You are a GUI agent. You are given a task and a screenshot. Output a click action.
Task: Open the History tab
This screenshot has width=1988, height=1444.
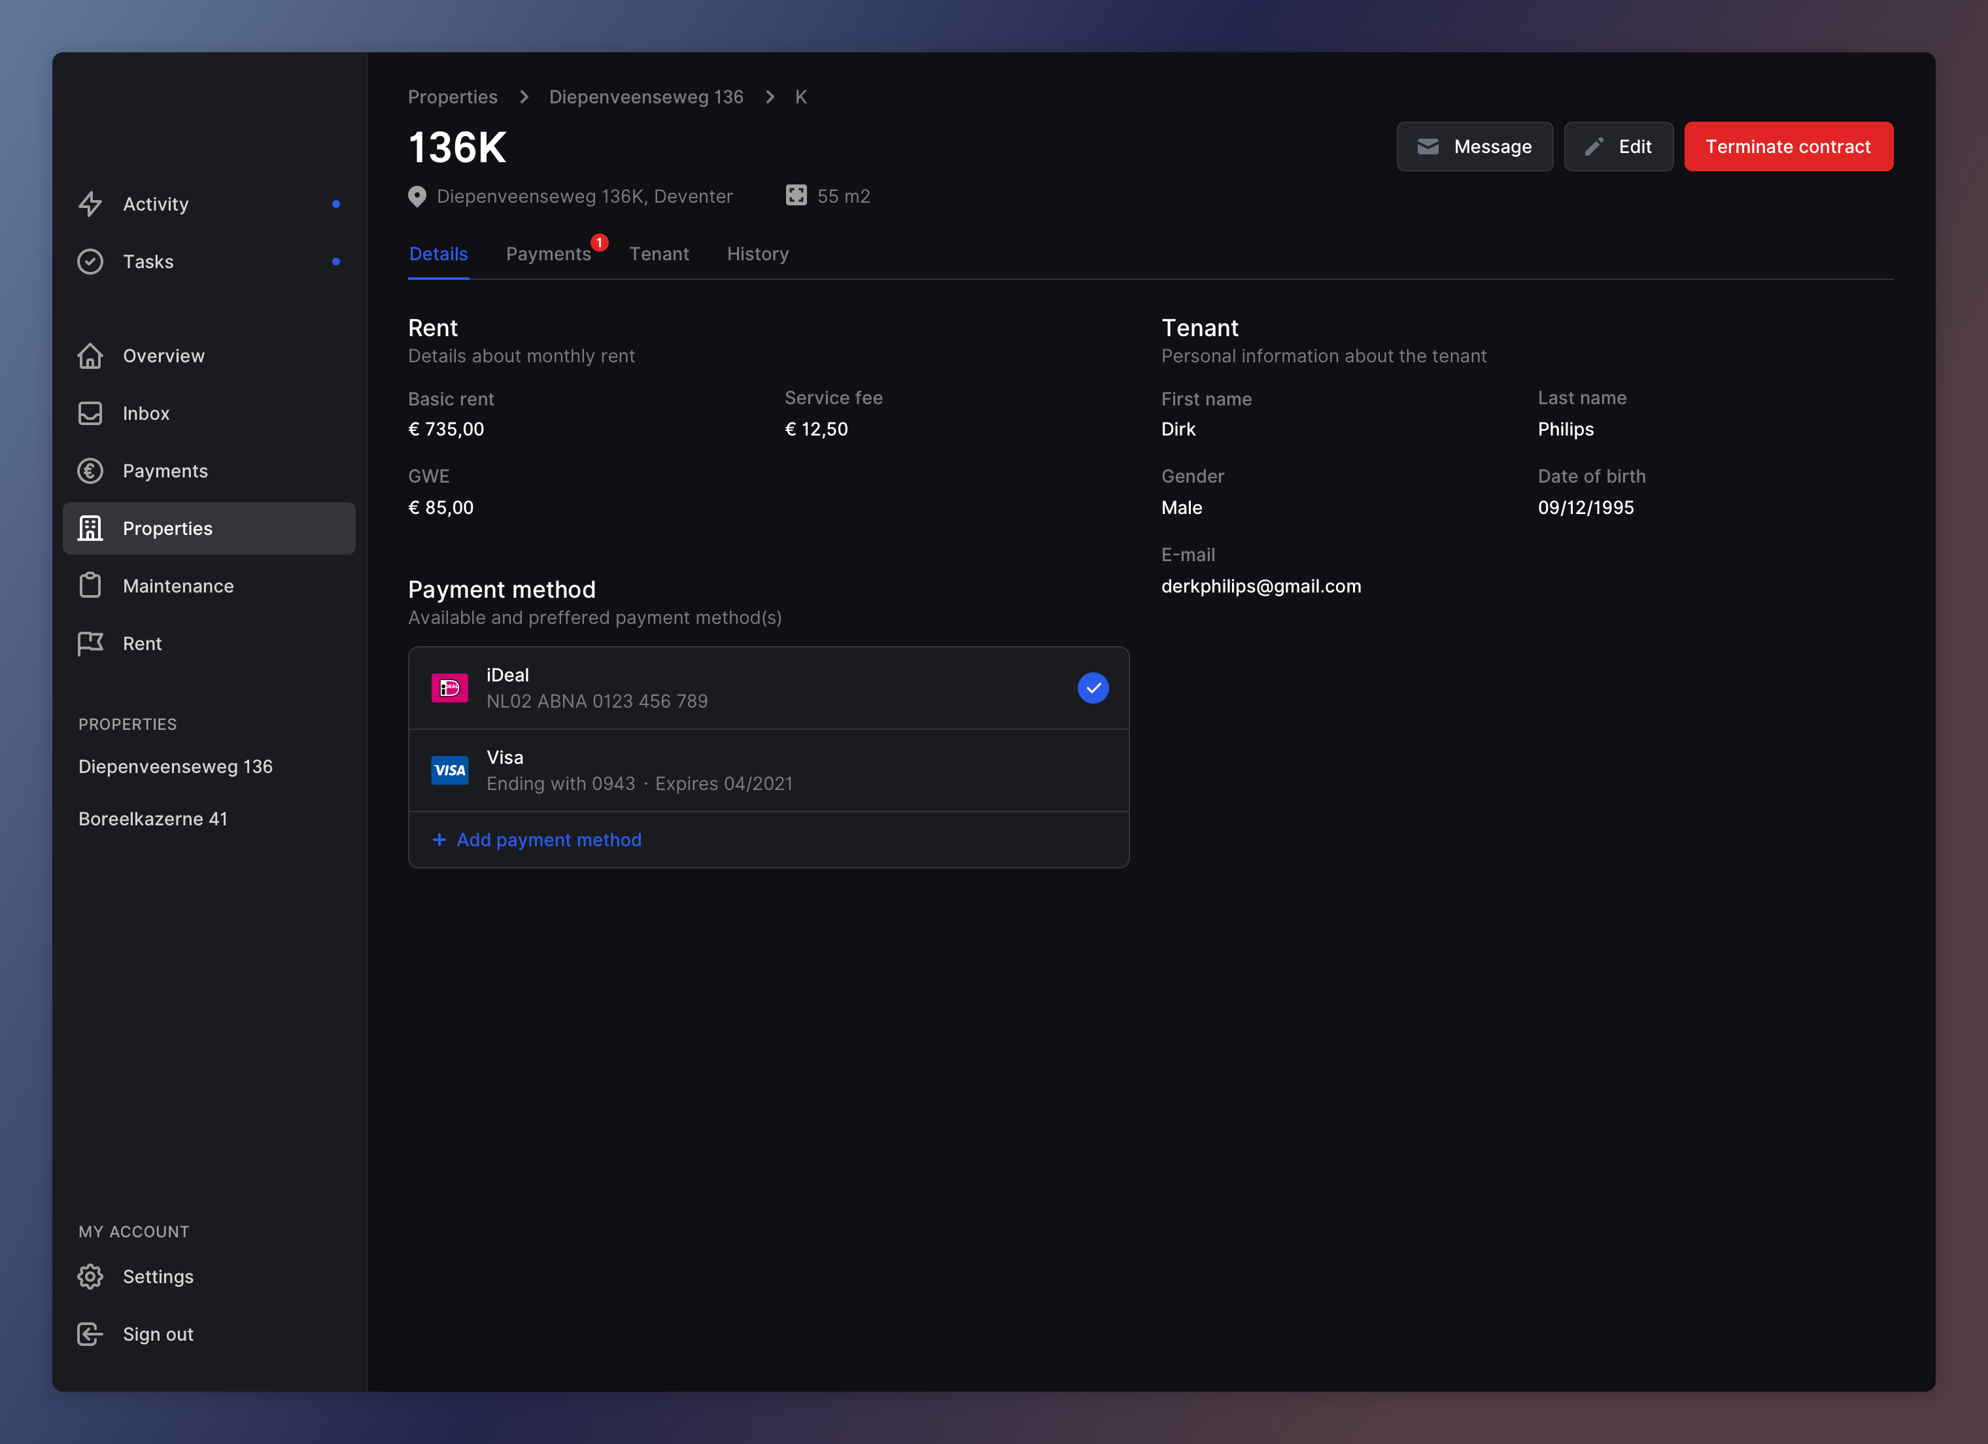tap(758, 254)
